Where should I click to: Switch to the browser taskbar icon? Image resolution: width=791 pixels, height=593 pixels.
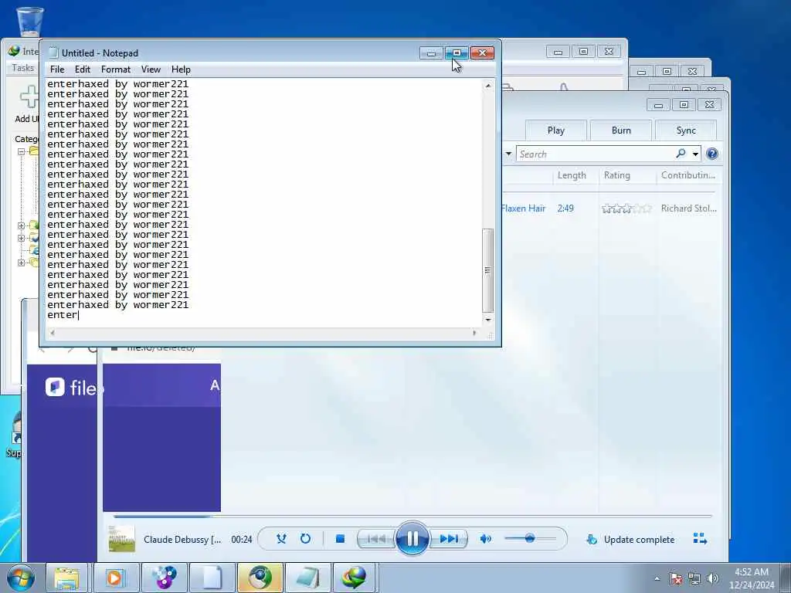[x=260, y=578]
